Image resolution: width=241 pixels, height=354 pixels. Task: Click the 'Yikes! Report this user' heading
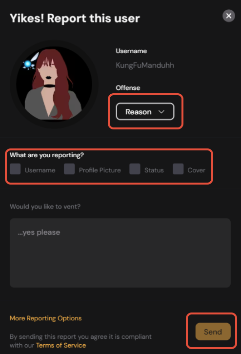[x=75, y=18]
